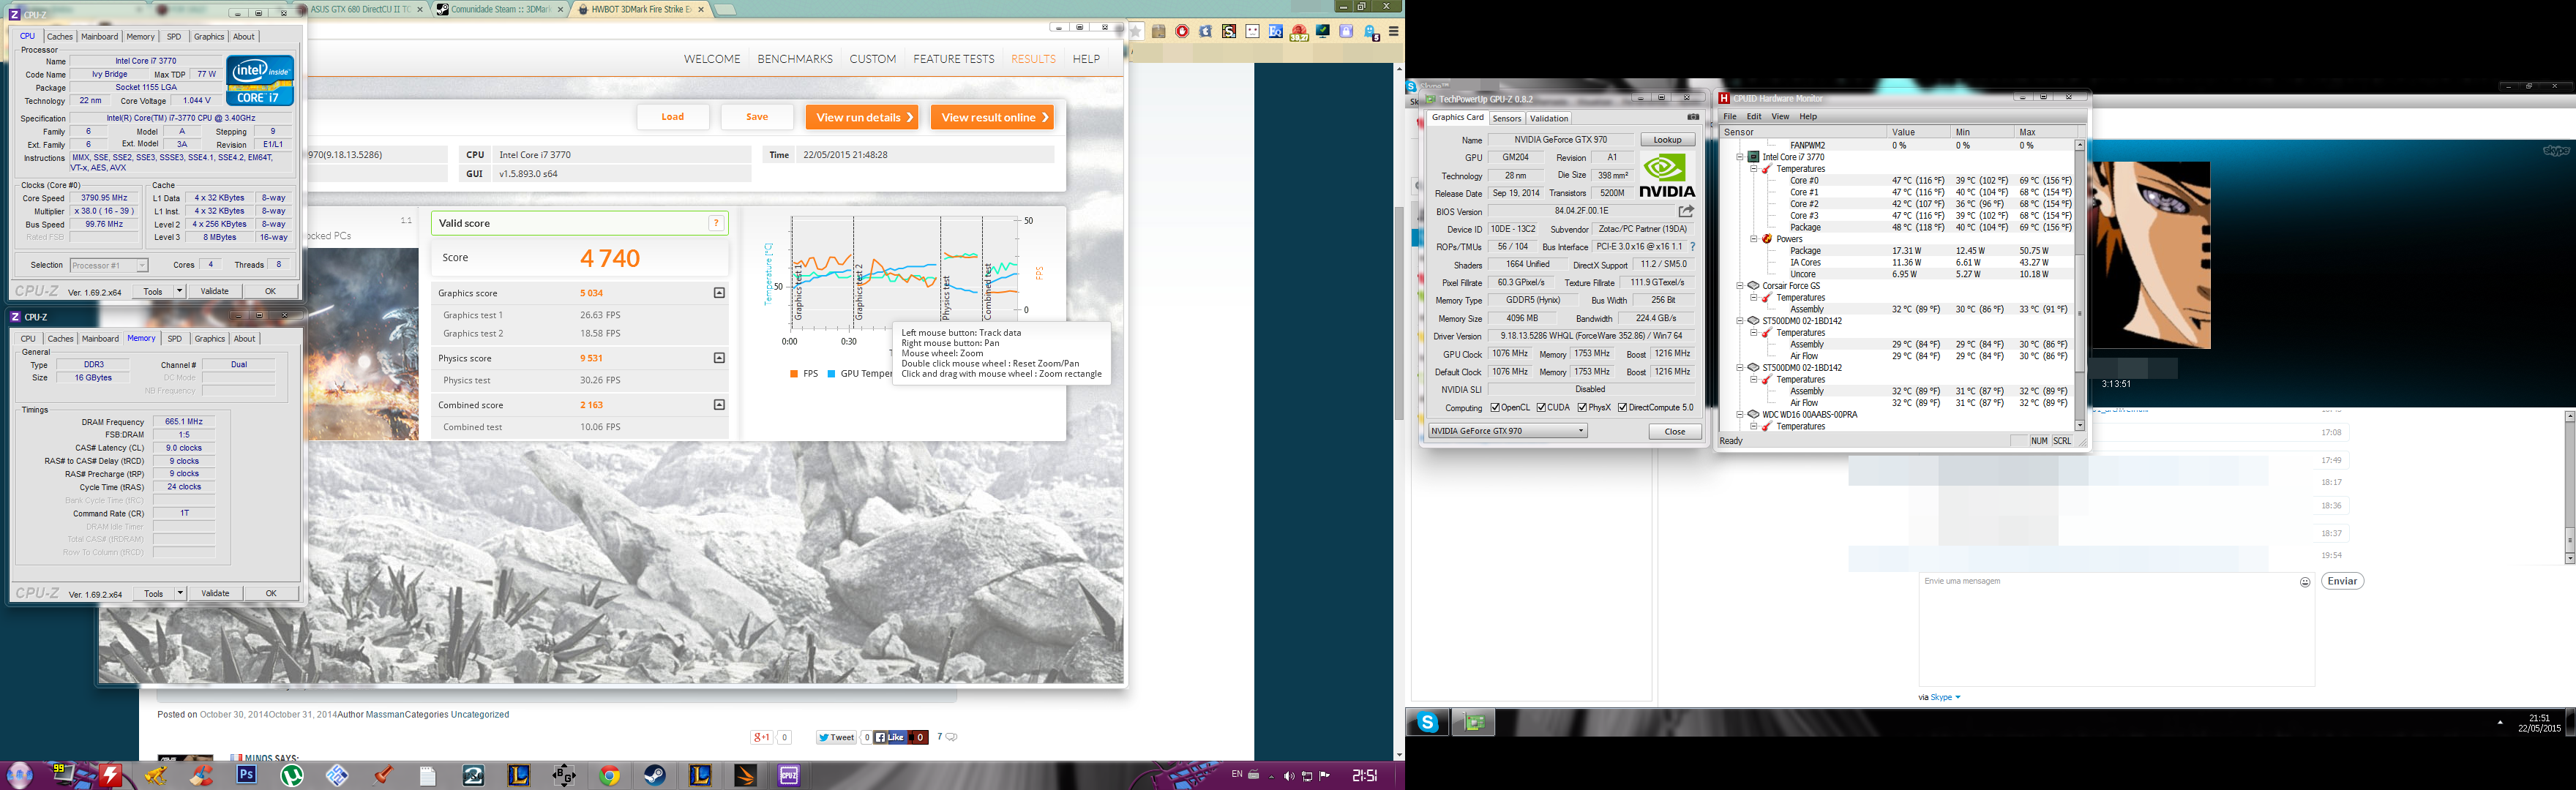Click the bookmark star in the Chrome address bar
Viewport: 2576px width, 790px height.
tap(1136, 31)
